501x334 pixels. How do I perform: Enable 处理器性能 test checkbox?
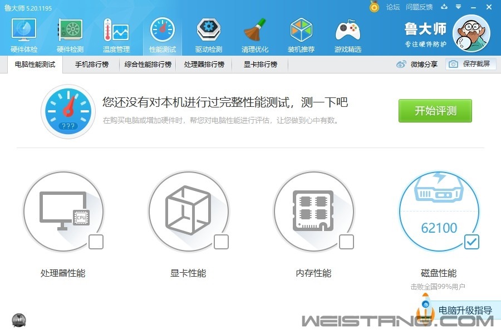96,242
